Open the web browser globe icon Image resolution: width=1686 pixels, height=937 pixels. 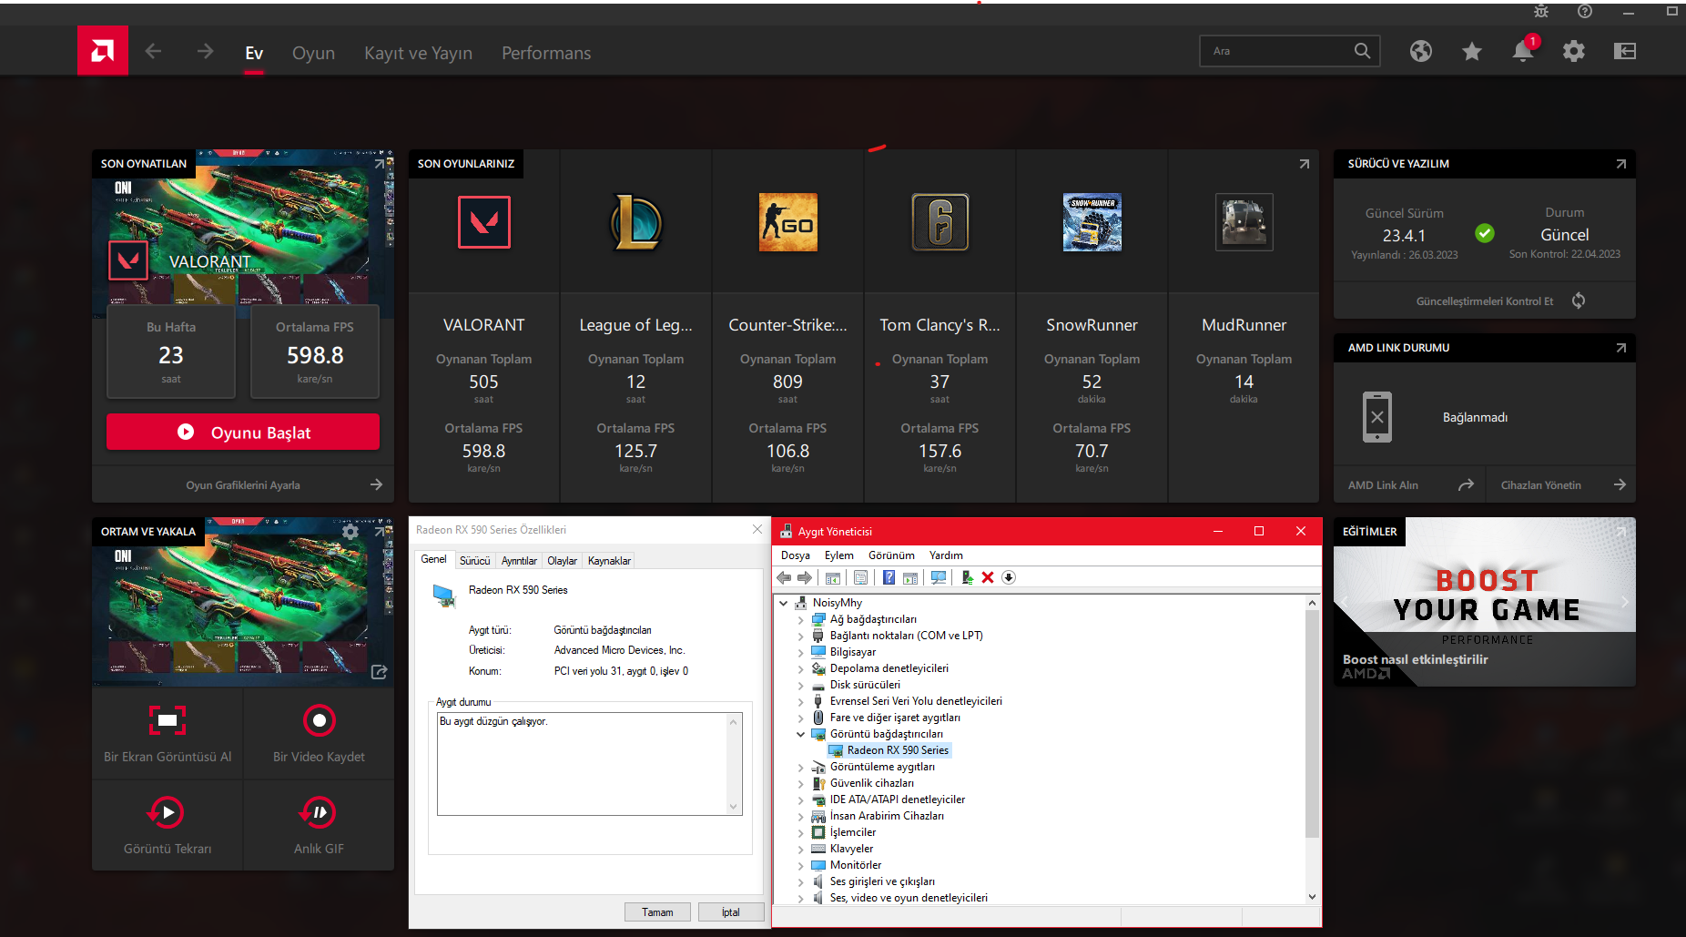coord(1420,52)
